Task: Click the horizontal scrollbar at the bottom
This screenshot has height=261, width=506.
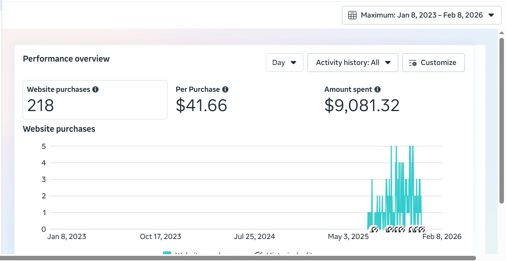Action: click(x=238, y=258)
